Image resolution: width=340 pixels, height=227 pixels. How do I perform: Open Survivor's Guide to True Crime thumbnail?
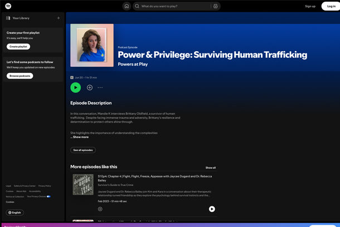83,185
